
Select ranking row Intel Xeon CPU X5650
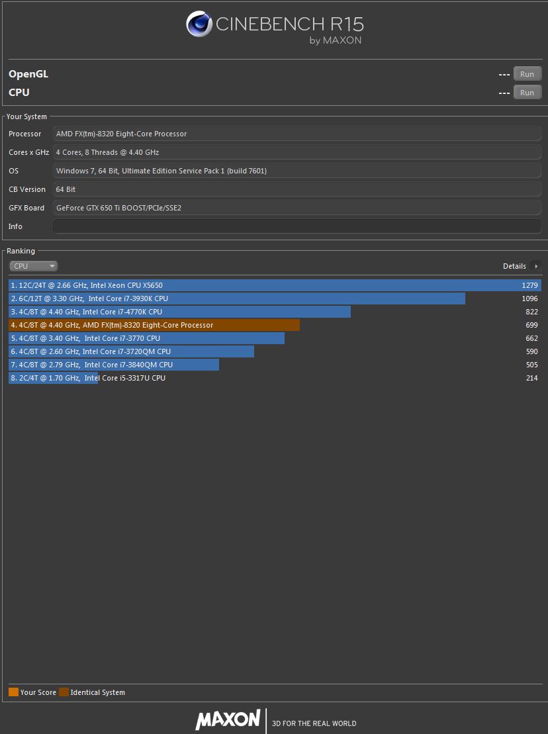click(275, 285)
